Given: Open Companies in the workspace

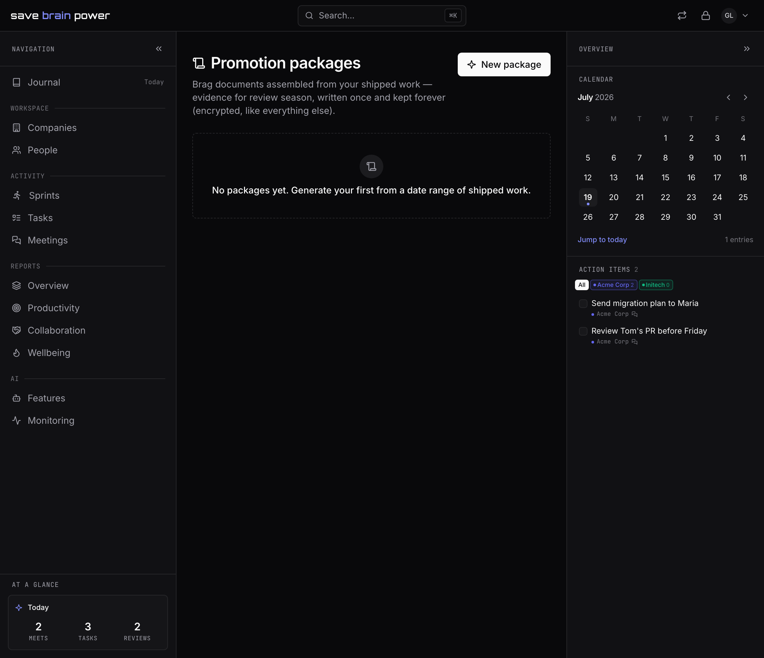Looking at the screenshot, I should (88, 127).
